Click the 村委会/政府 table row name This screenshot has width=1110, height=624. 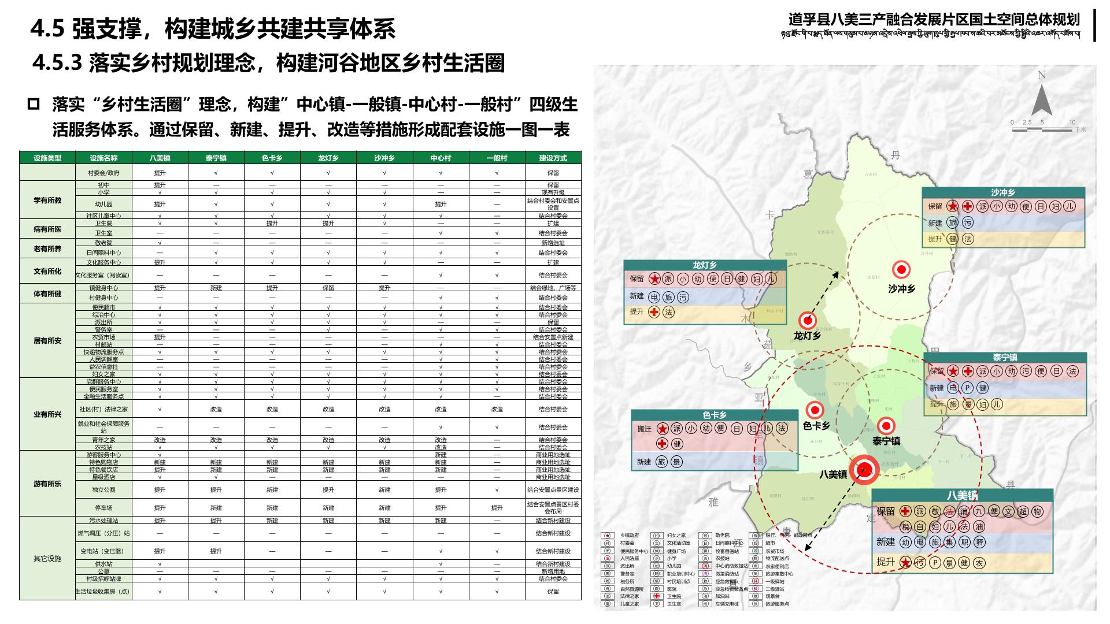tap(103, 173)
